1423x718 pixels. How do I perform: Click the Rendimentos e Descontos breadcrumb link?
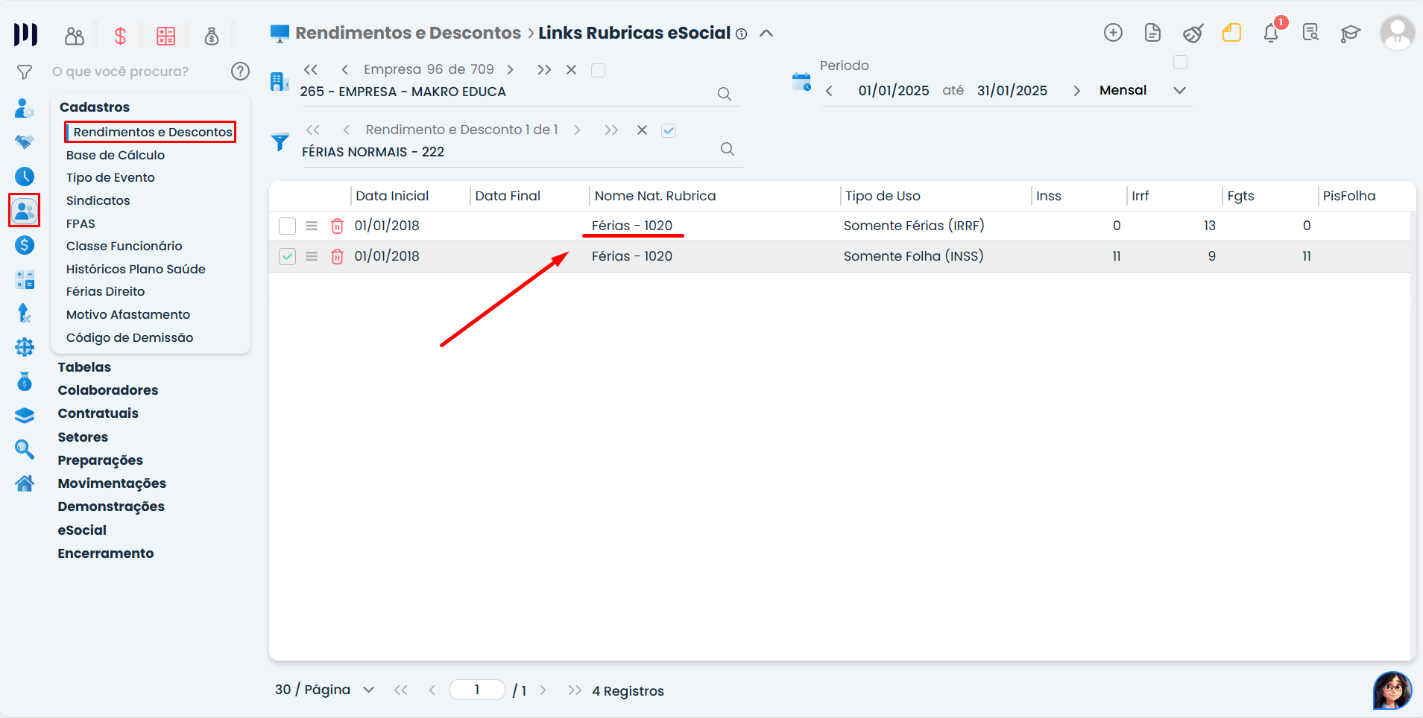click(408, 33)
